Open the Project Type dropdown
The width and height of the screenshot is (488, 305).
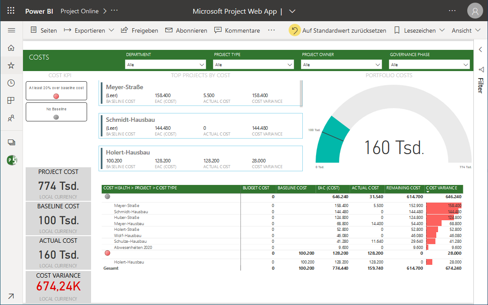tap(253, 65)
